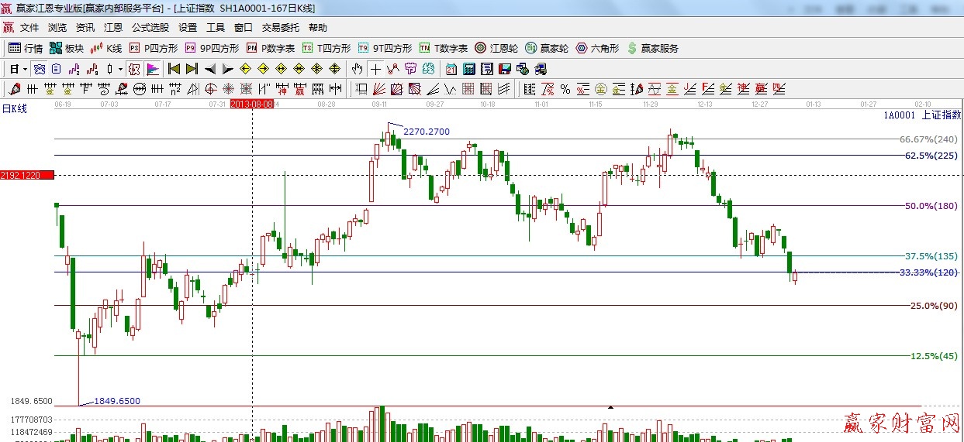This screenshot has height=442, width=964.
Task: Expand the candlestick style dropdown arrow
Action: pyautogui.click(x=120, y=69)
